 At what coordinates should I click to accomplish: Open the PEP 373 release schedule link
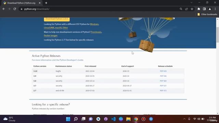point(163,91)
